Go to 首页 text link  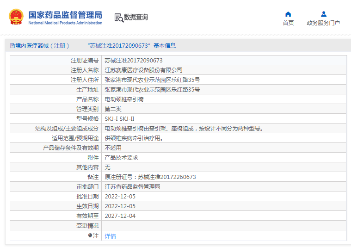tap(288, 23)
